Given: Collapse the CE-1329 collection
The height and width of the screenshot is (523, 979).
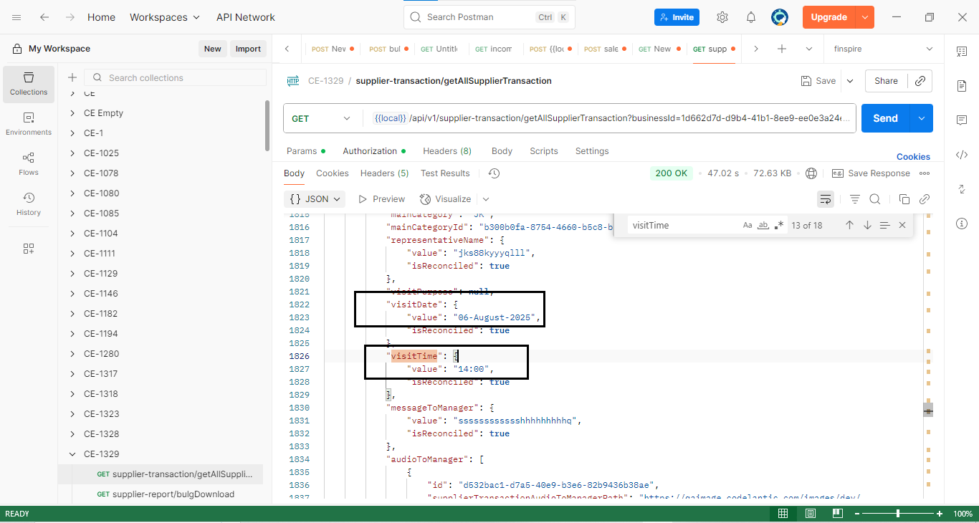Looking at the screenshot, I should 72,454.
